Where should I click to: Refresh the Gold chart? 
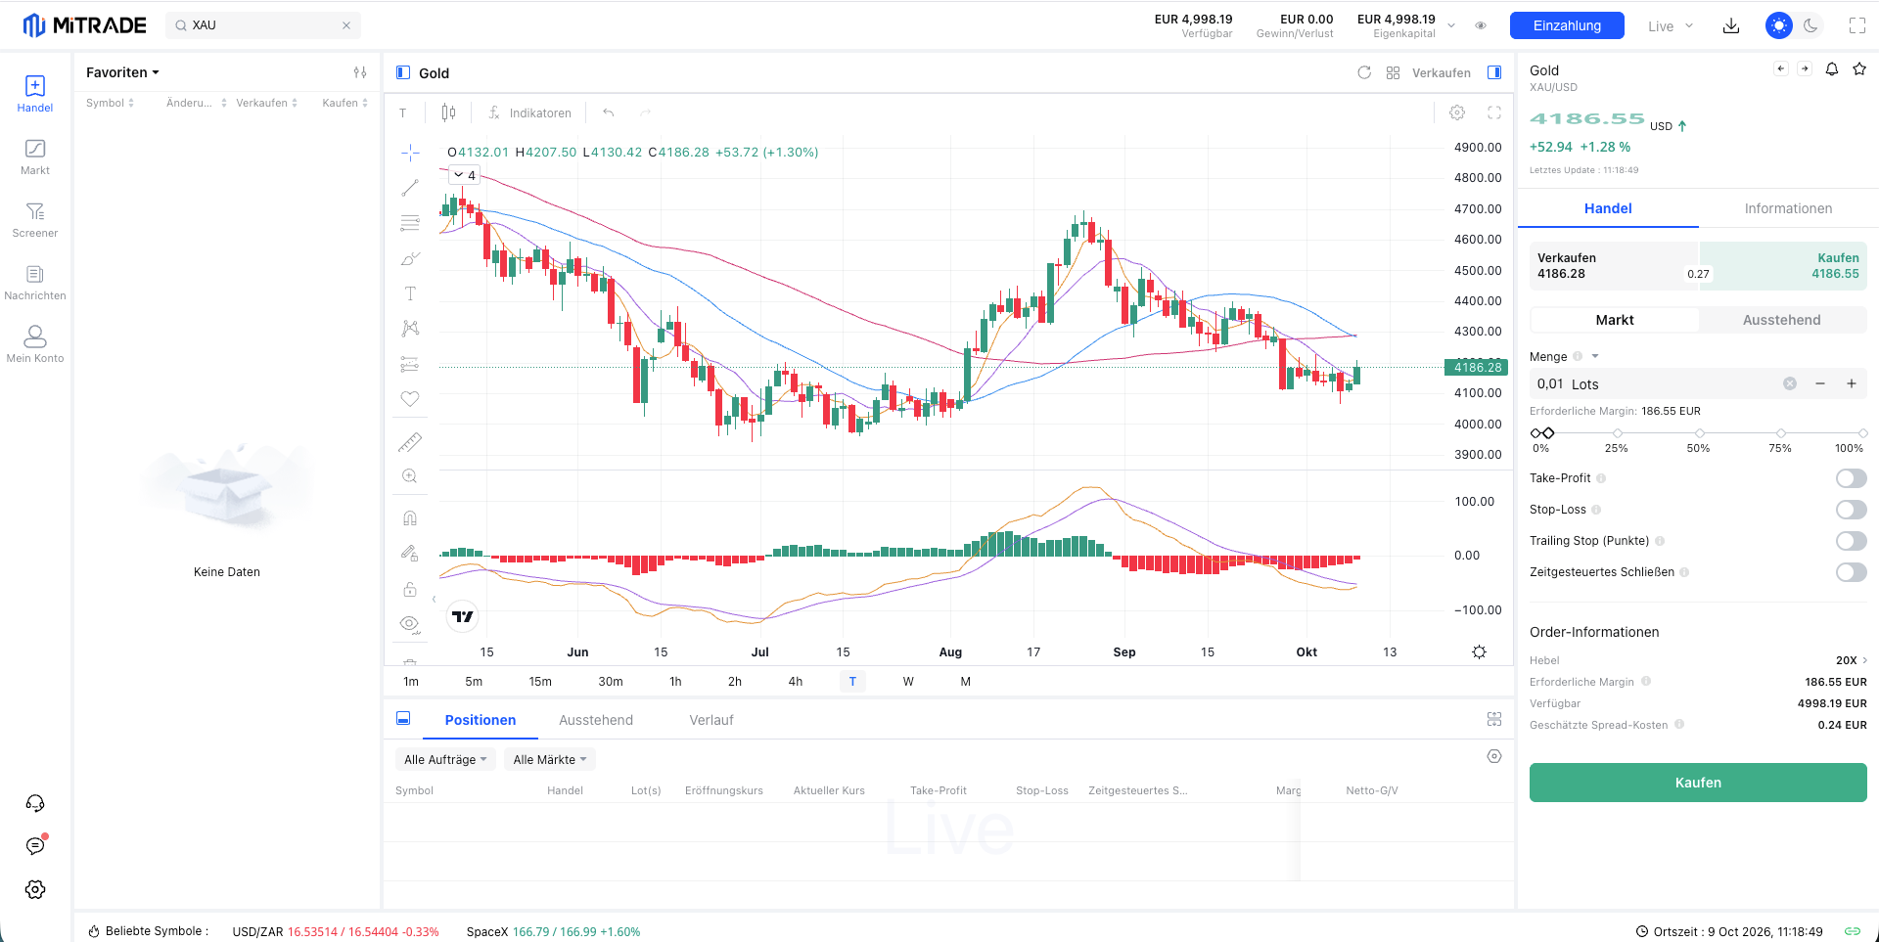(1364, 72)
